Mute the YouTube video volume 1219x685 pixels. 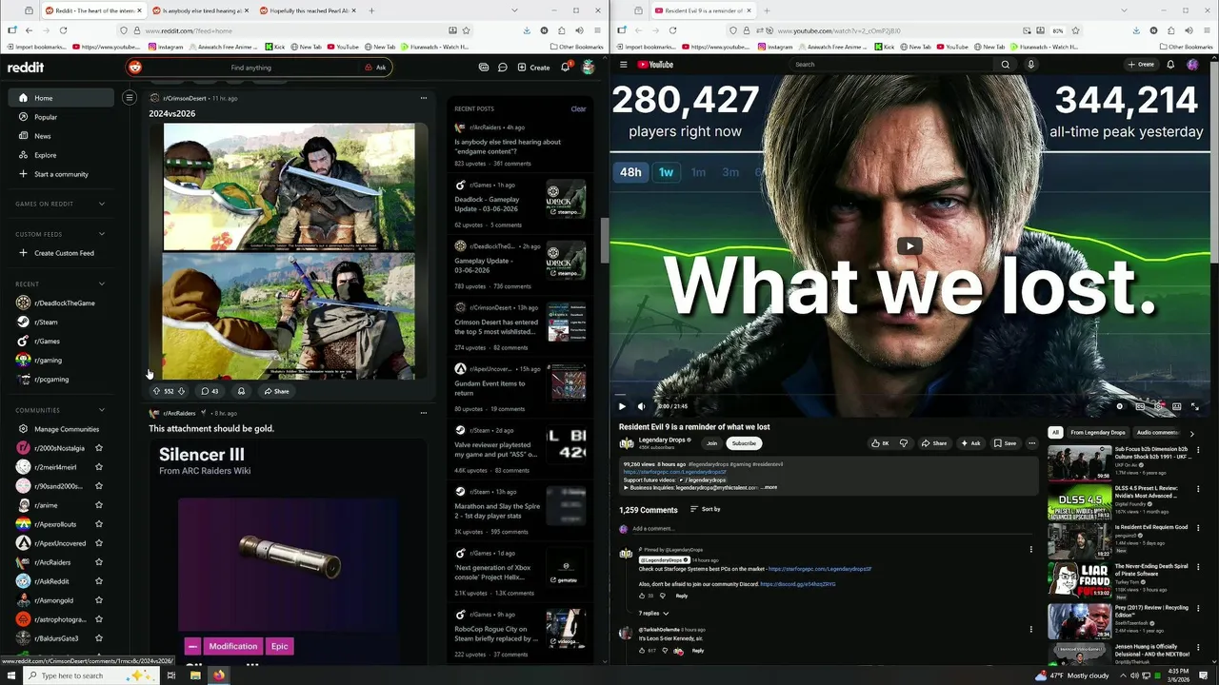pos(641,406)
